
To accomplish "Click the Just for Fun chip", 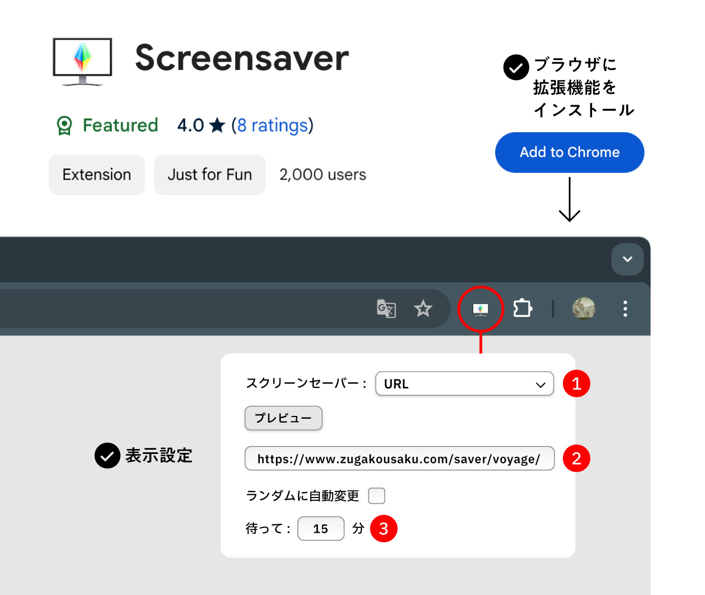I will click(x=209, y=175).
